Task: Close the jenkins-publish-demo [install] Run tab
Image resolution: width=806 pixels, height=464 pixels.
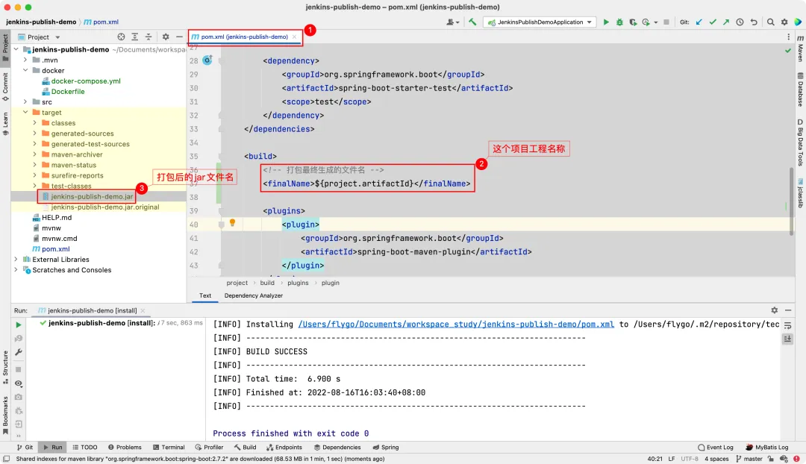Action: [143, 310]
